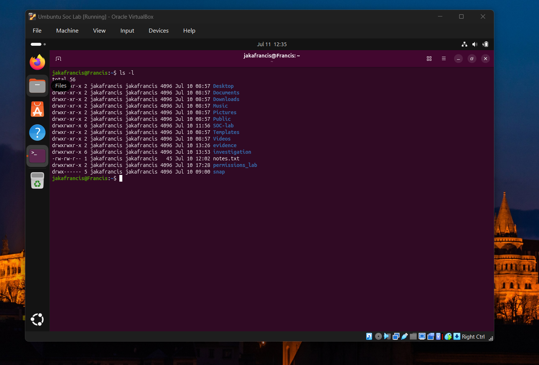Click the Public directory name

[x=222, y=119]
